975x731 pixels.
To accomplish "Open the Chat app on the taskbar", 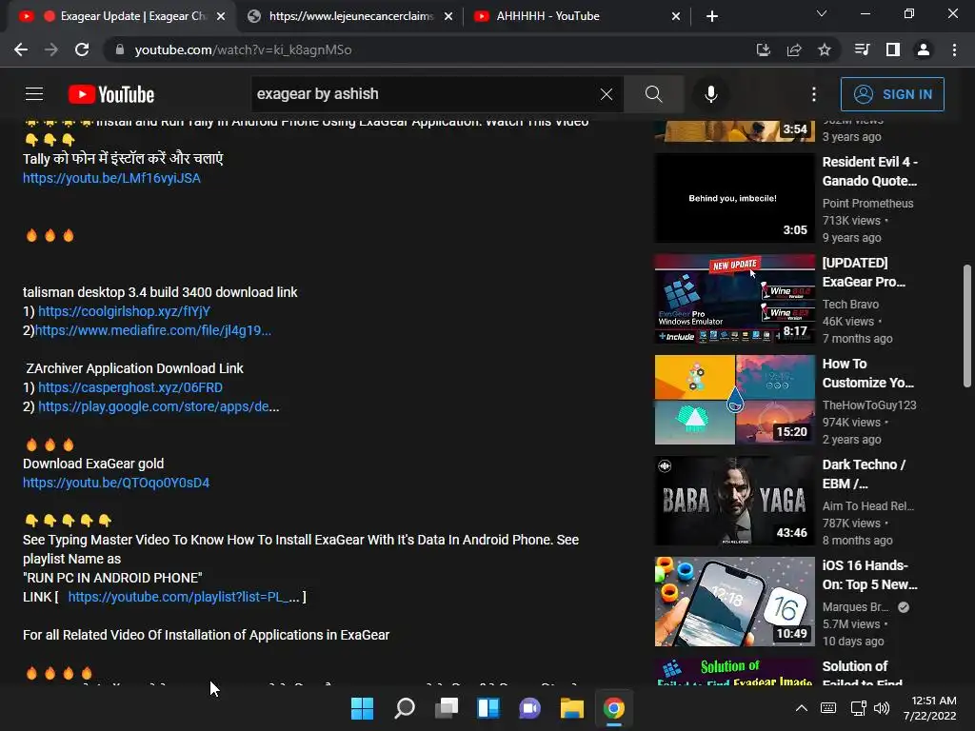I will pos(529,708).
